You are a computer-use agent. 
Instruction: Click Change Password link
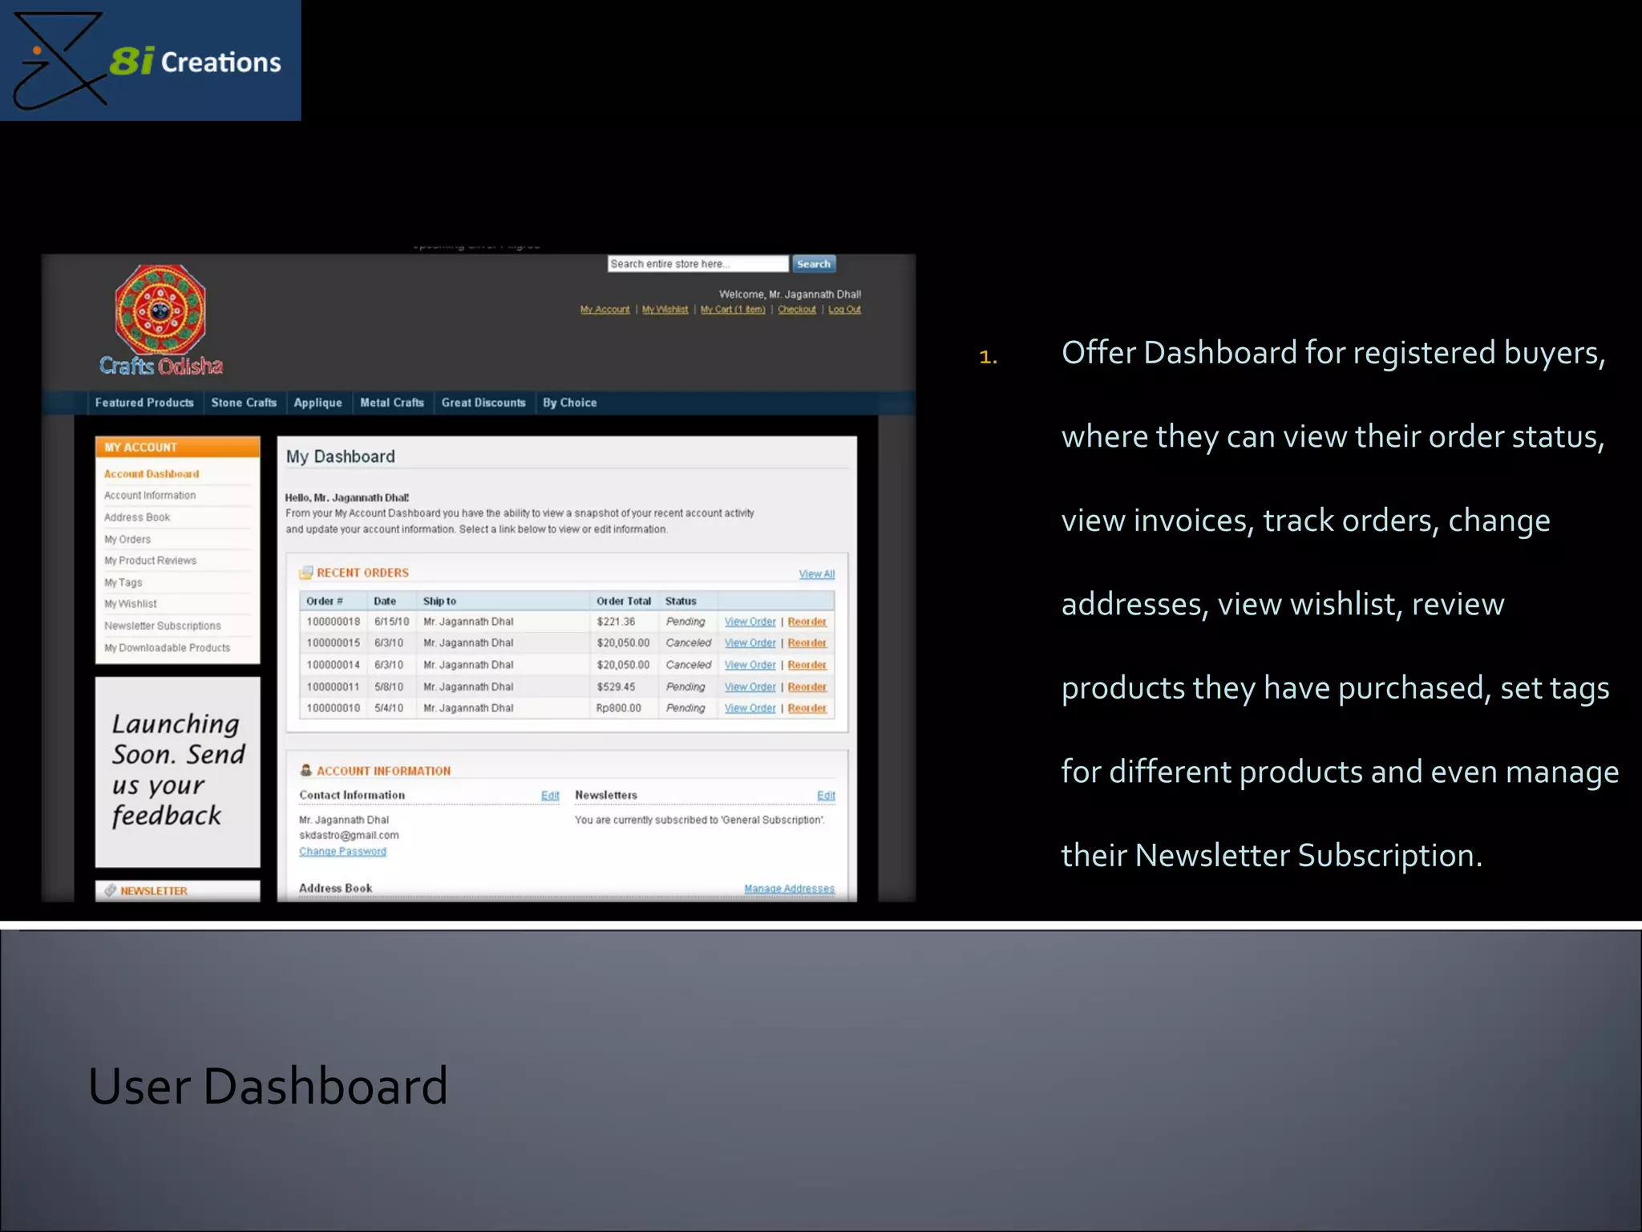(342, 852)
